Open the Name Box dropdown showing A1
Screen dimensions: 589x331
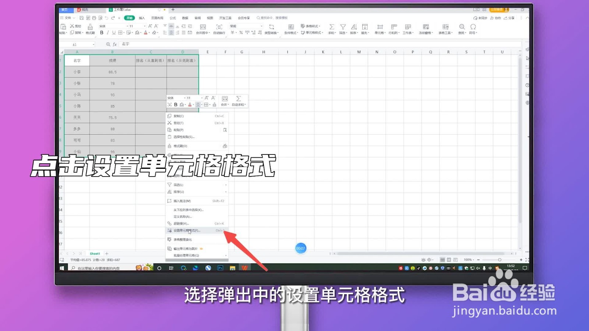[x=94, y=45]
